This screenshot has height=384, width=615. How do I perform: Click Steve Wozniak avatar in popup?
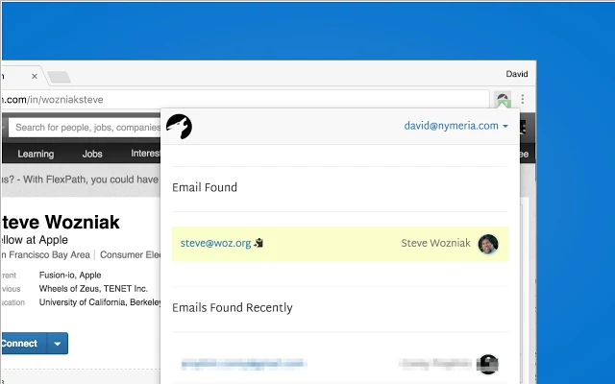coord(488,244)
